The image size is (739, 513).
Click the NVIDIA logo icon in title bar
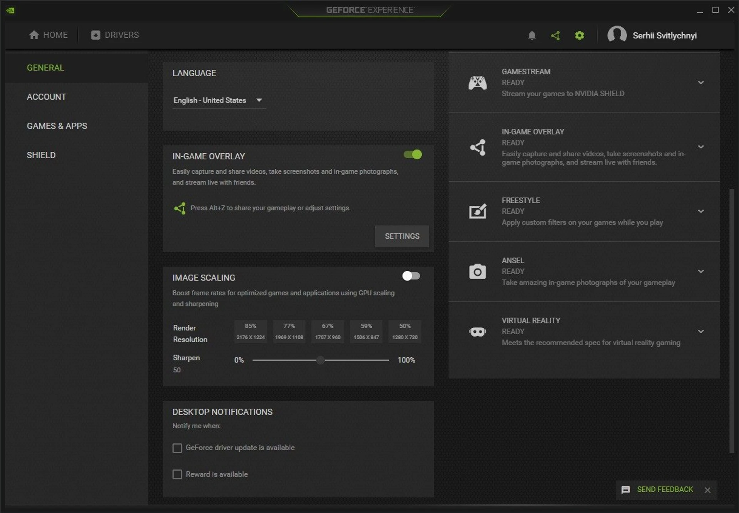pyautogui.click(x=10, y=10)
